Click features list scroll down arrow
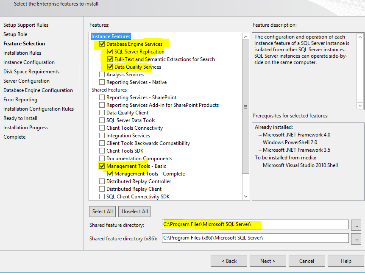This screenshot has width=365, height=273. click(245, 196)
